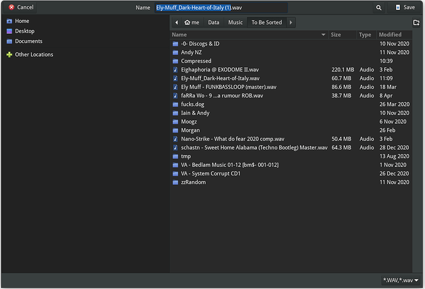Click the '10:39' modified time cell
This screenshot has height=289, width=425.
[386, 61]
